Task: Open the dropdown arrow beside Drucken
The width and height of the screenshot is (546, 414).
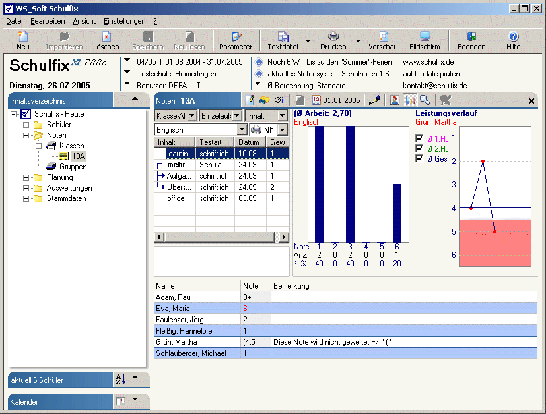Action: [358, 41]
